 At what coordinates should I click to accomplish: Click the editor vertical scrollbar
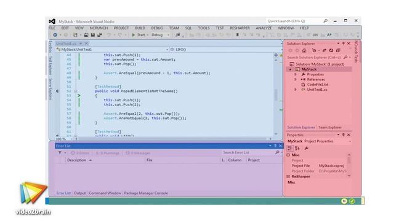click(x=276, y=95)
